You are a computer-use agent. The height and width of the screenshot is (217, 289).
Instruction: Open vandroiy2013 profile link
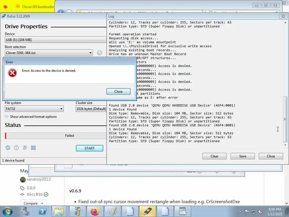point(39,179)
